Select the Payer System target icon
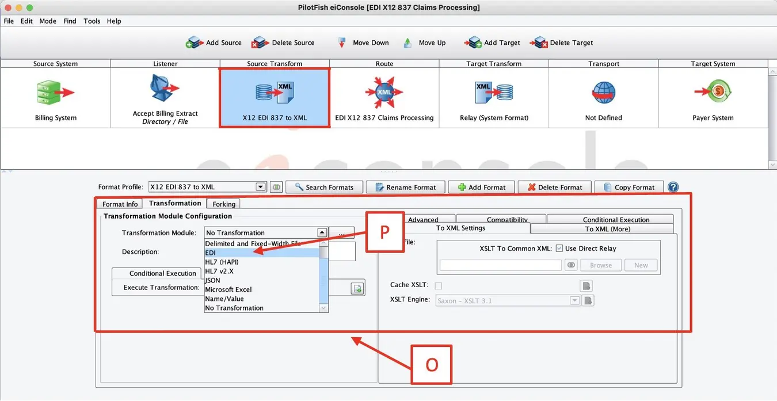 [x=713, y=92]
